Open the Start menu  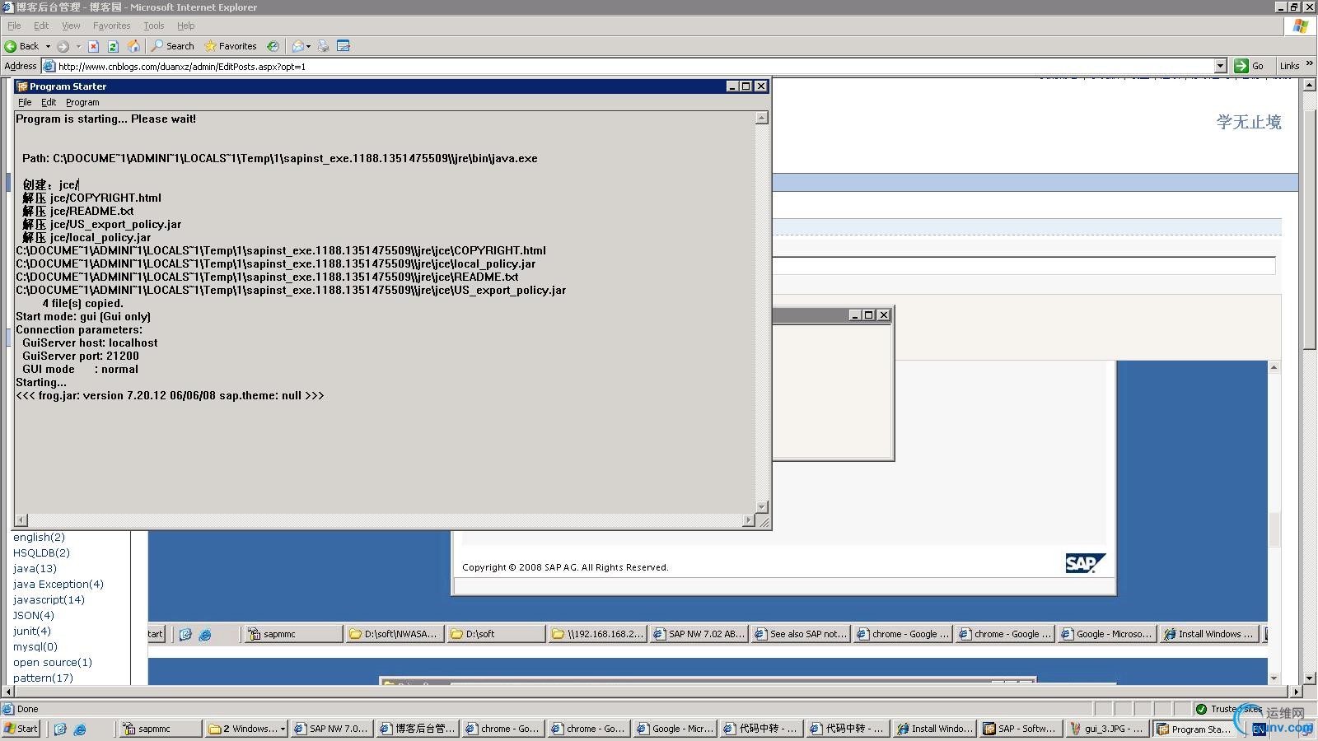[x=21, y=729]
